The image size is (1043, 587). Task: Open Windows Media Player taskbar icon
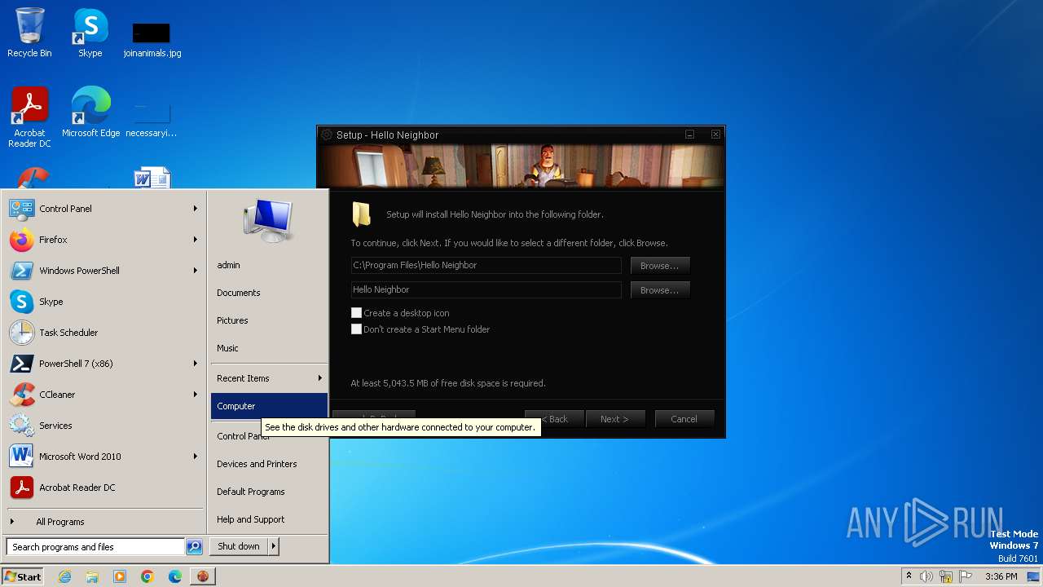pyautogui.click(x=120, y=576)
